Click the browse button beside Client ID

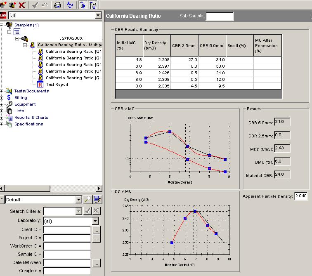click(x=96, y=229)
